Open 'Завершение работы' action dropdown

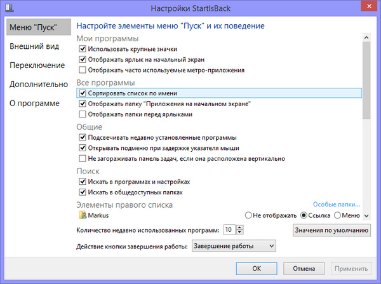coord(233,245)
